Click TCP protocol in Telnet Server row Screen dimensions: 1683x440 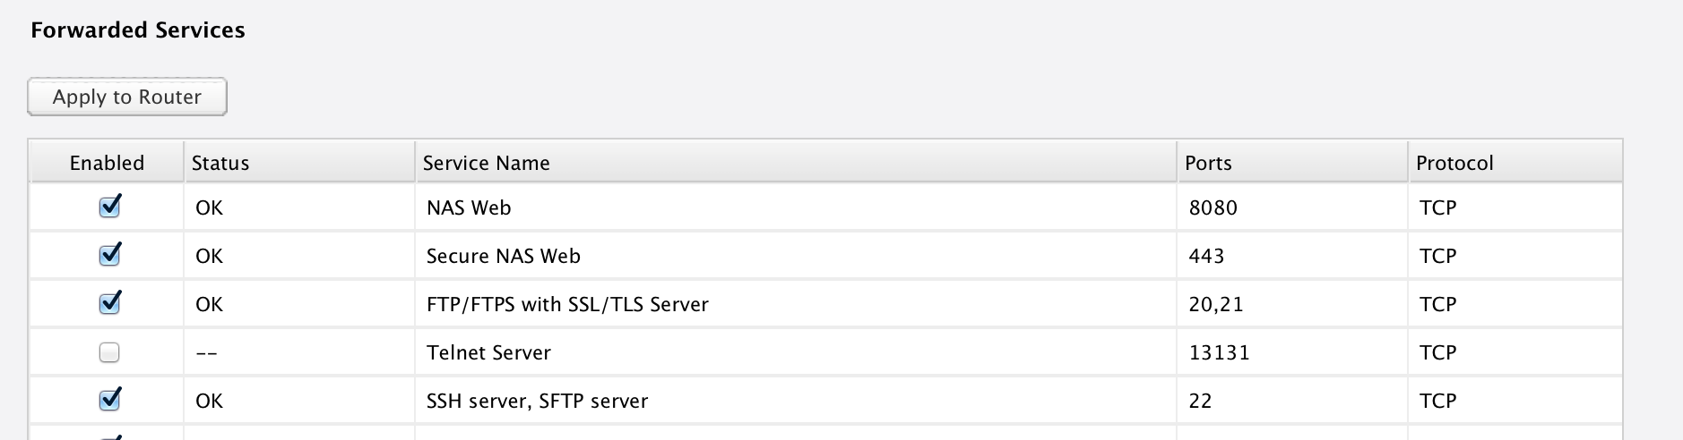coord(1437,352)
